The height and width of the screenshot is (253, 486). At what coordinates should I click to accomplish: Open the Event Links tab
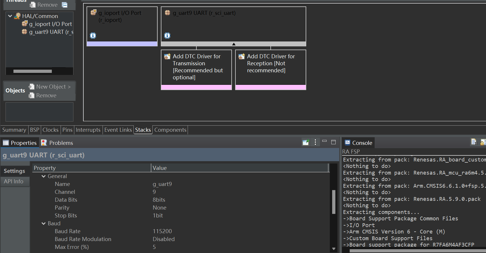[x=118, y=130]
